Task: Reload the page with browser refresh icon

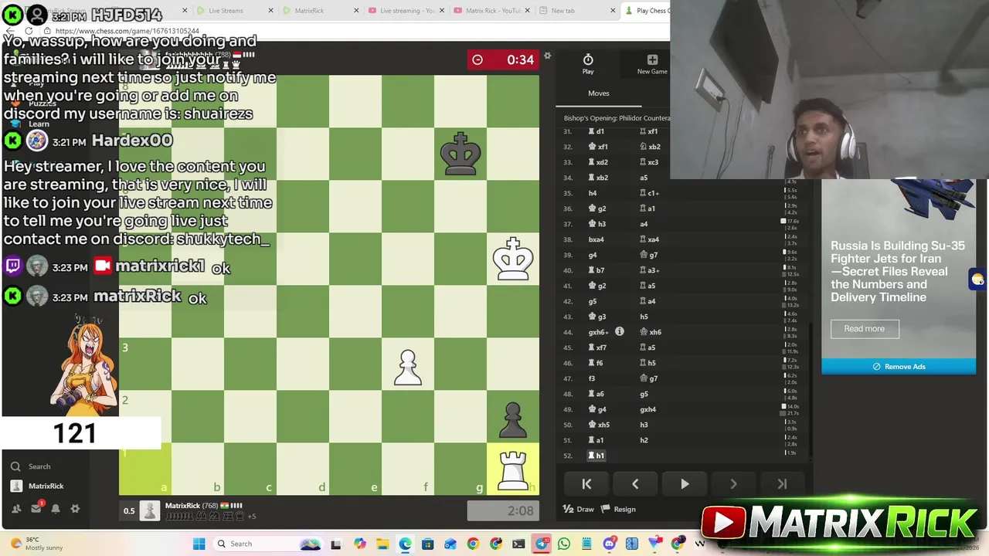Action: pos(29,31)
